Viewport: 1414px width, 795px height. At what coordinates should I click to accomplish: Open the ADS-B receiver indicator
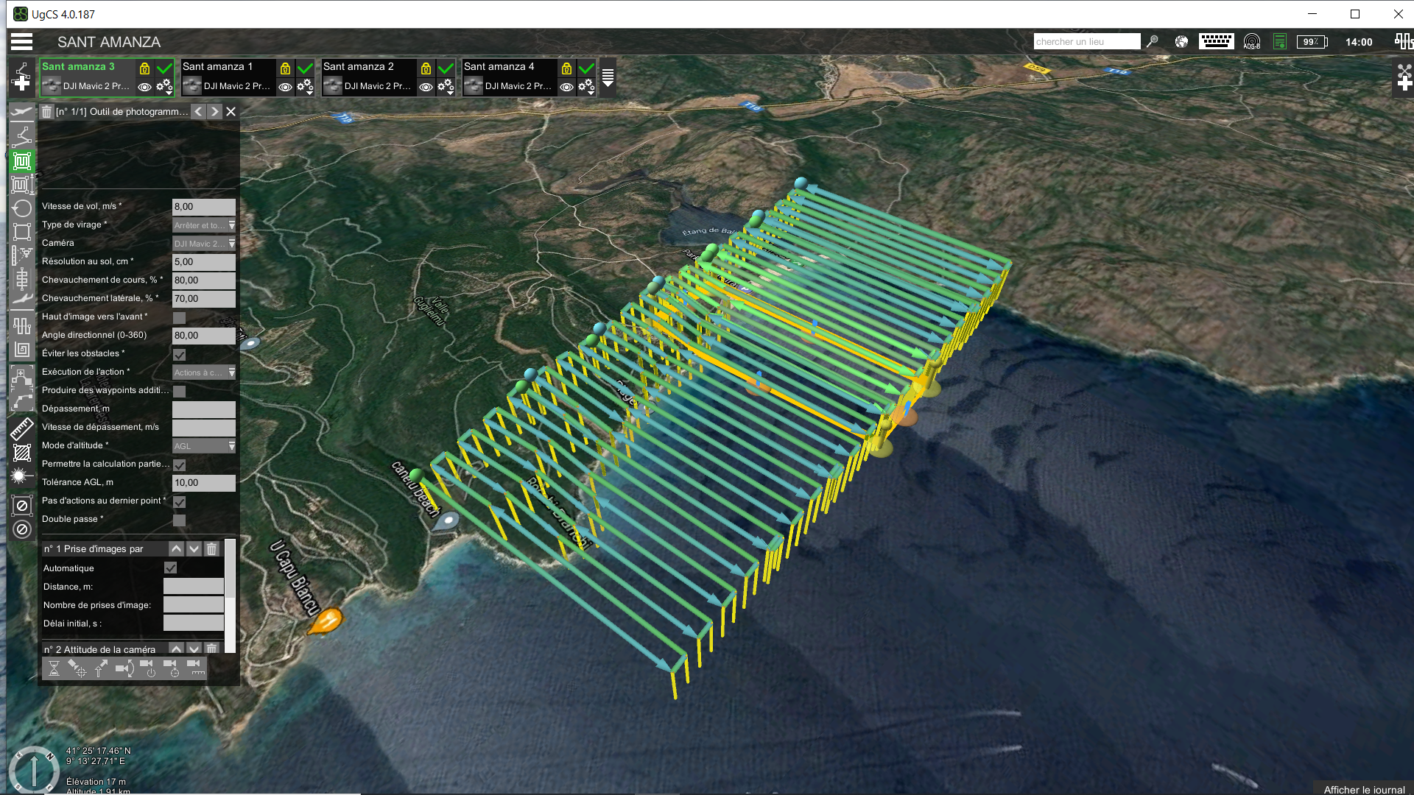coord(1251,42)
